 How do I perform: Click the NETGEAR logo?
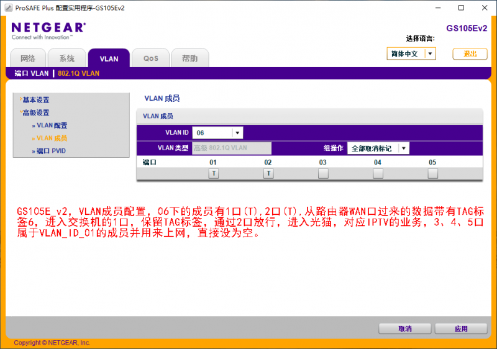[x=48, y=30]
